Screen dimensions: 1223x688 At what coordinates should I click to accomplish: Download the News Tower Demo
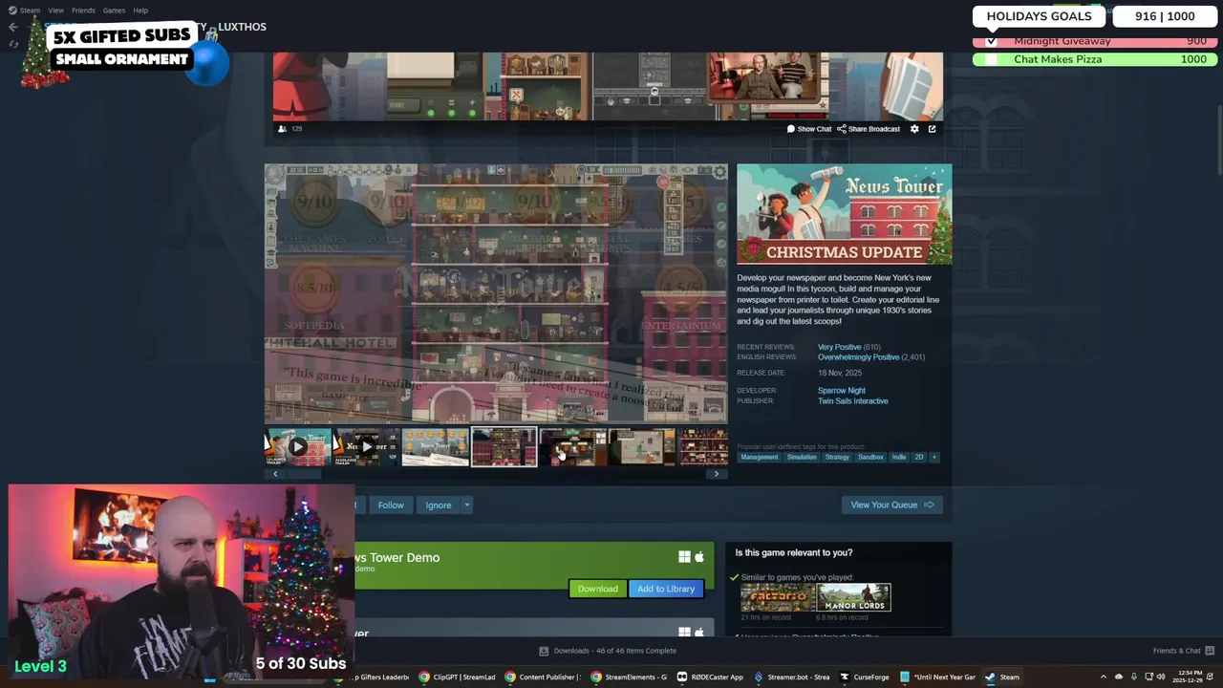[597, 589]
